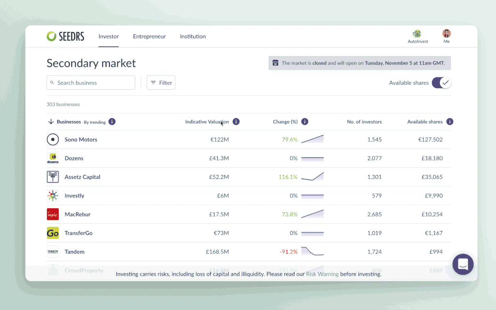Click MacRebur investor count 2,685
Image resolution: width=496 pixels, height=310 pixels.
point(374,214)
